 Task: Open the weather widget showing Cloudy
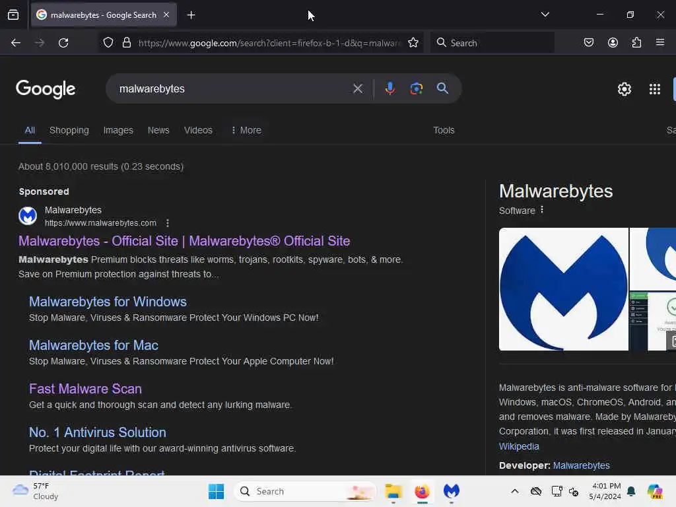click(x=36, y=491)
